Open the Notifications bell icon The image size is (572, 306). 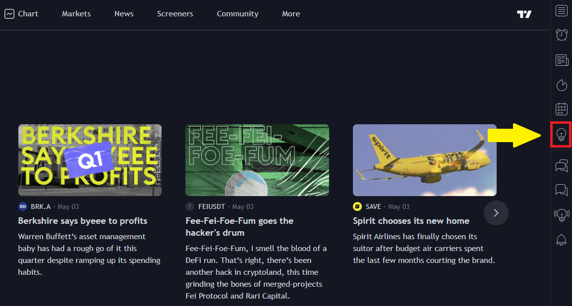[562, 240]
